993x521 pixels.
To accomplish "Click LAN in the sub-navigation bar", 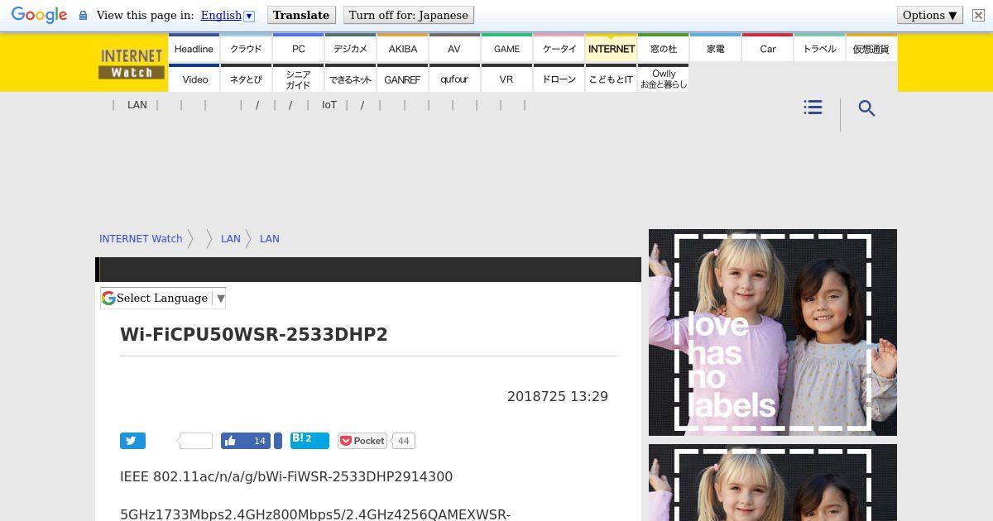I will click(137, 105).
